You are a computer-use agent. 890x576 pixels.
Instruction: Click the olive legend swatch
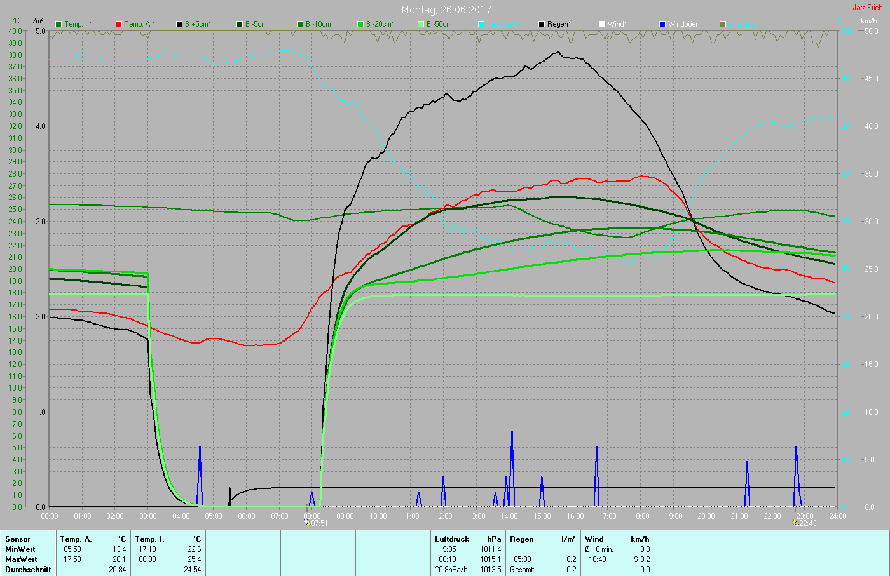tap(723, 24)
